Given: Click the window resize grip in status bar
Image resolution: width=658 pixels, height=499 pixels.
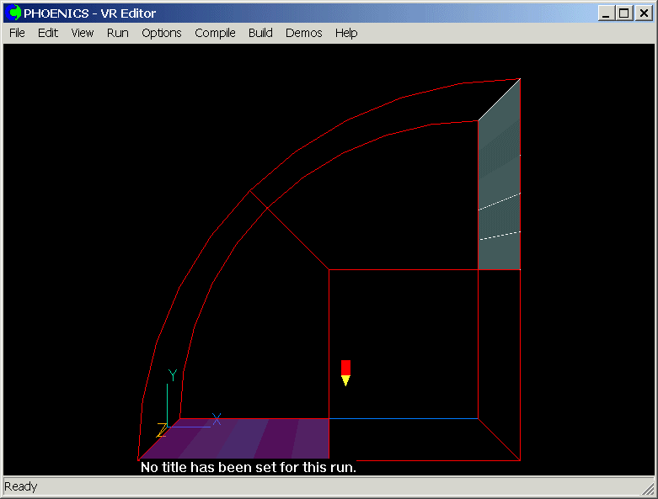Looking at the screenshot, I should (648, 489).
